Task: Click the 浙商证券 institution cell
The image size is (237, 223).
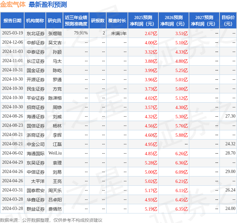Action: pos(36,135)
